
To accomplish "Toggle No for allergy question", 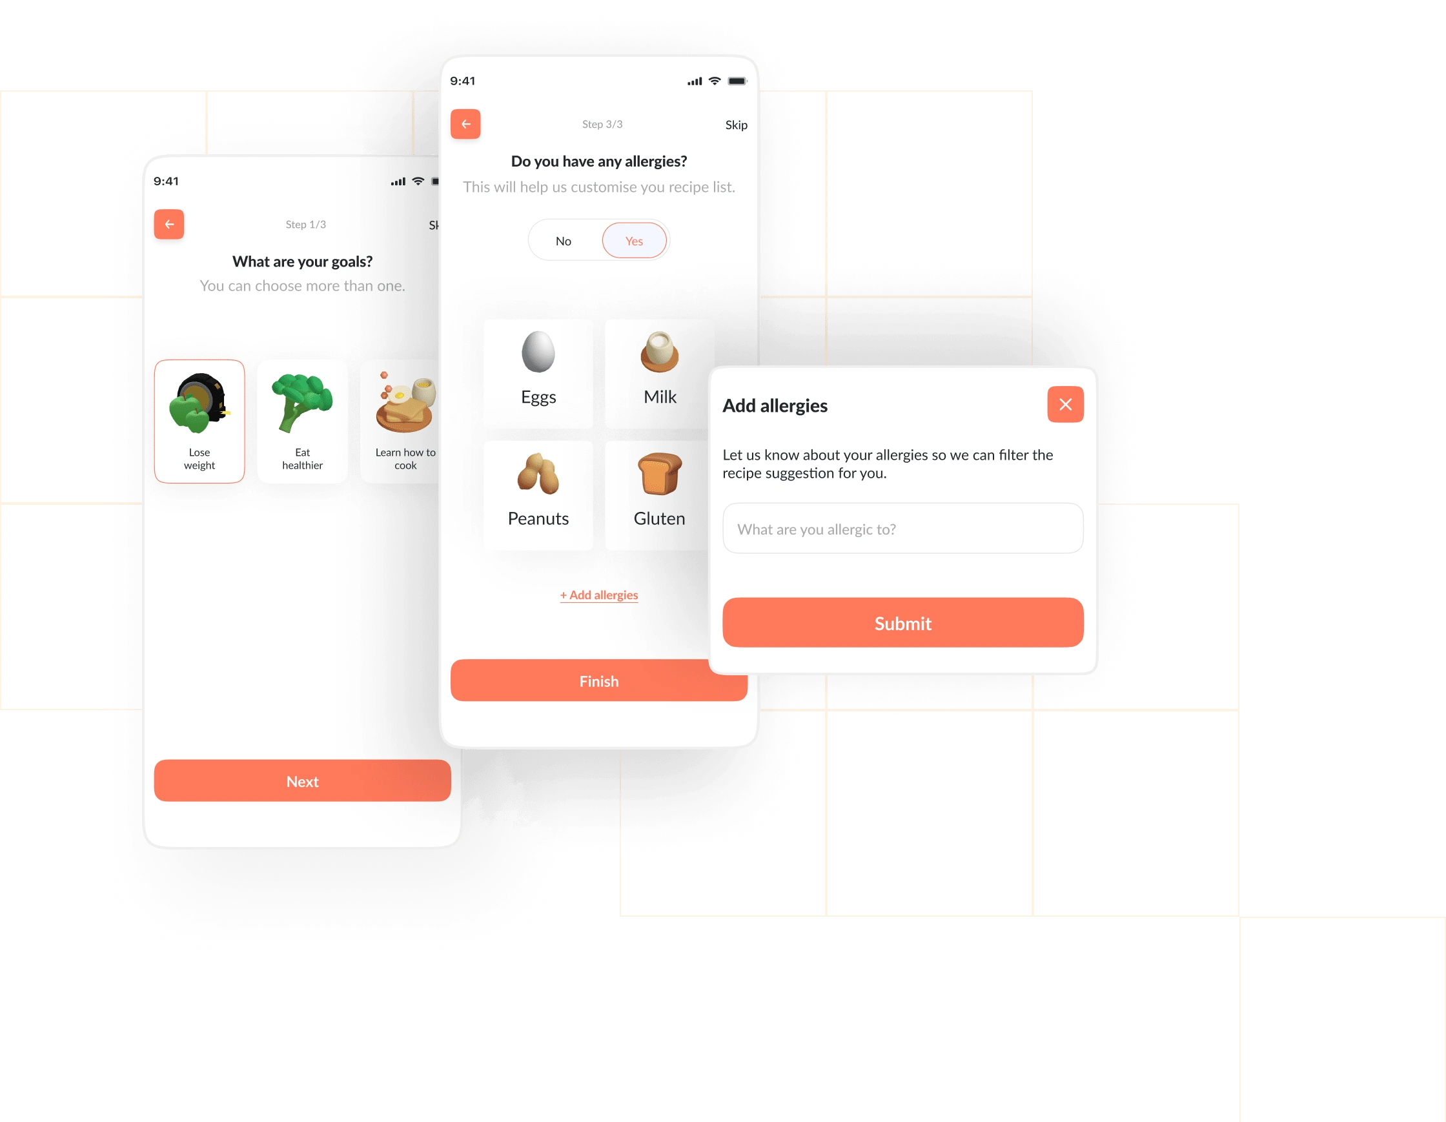I will (565, 241).
